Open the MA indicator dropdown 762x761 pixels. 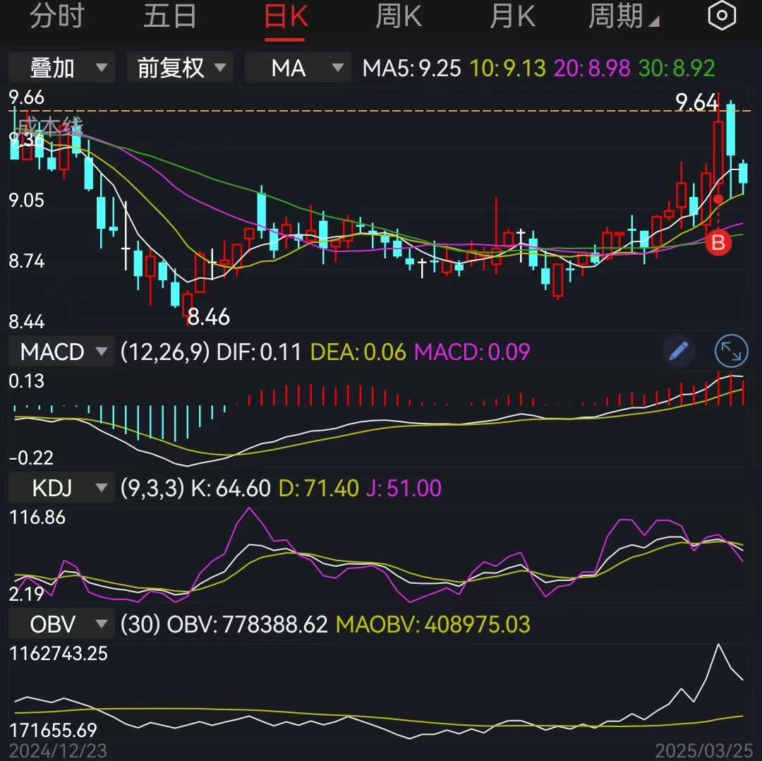coord(297,68)
